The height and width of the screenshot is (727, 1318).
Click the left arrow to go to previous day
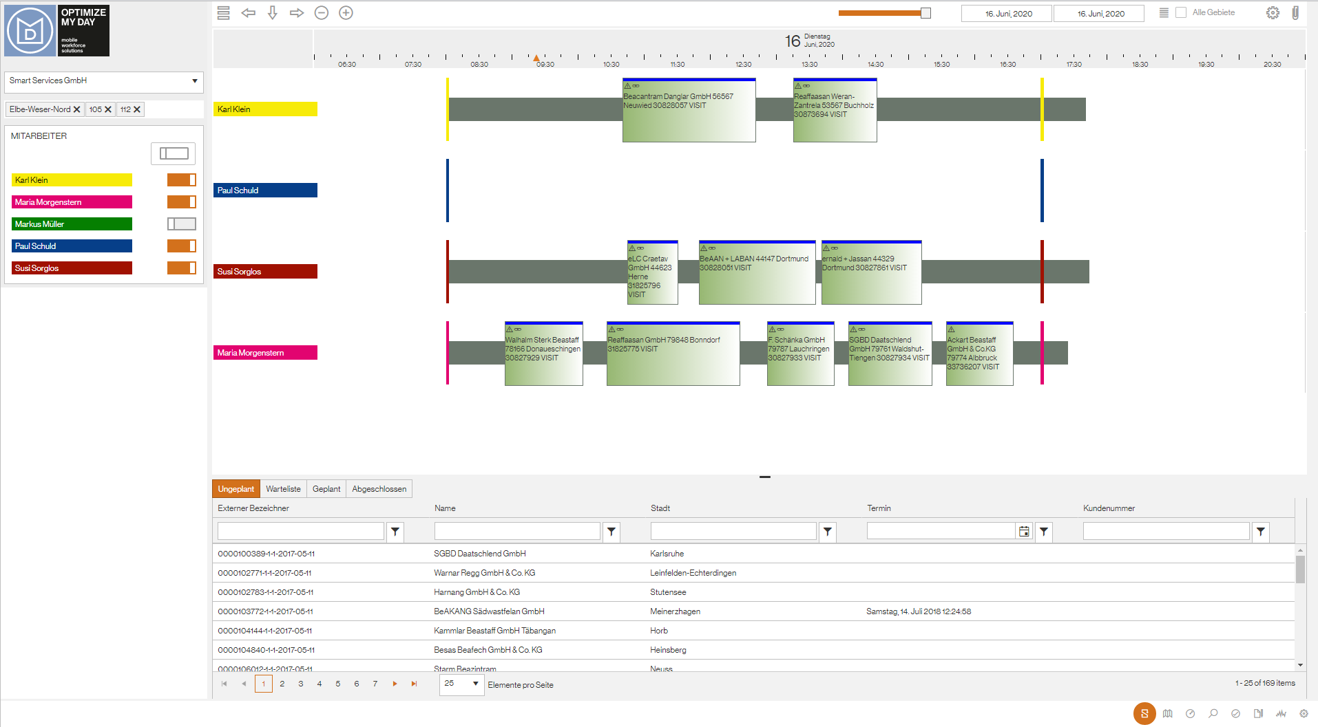click(249, 13)
